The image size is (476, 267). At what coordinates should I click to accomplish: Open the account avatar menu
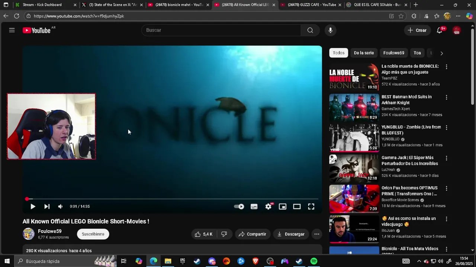[457, 30]
